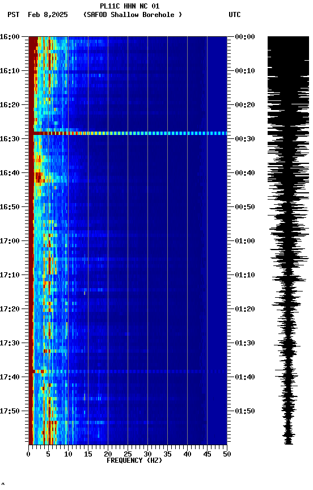Viewport: 313px width, 490px height.
Task: Click the 16:10 PST time label
Action: pyautogui.click(x=10, y=71)
